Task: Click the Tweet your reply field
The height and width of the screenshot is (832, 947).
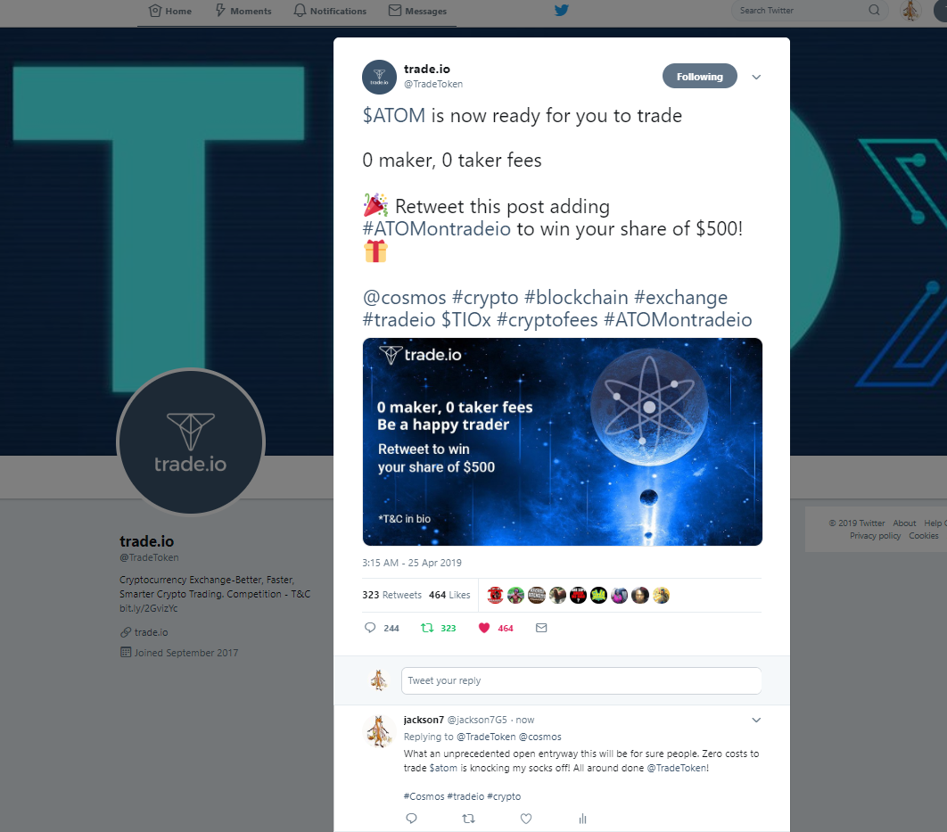Action: 581,680
